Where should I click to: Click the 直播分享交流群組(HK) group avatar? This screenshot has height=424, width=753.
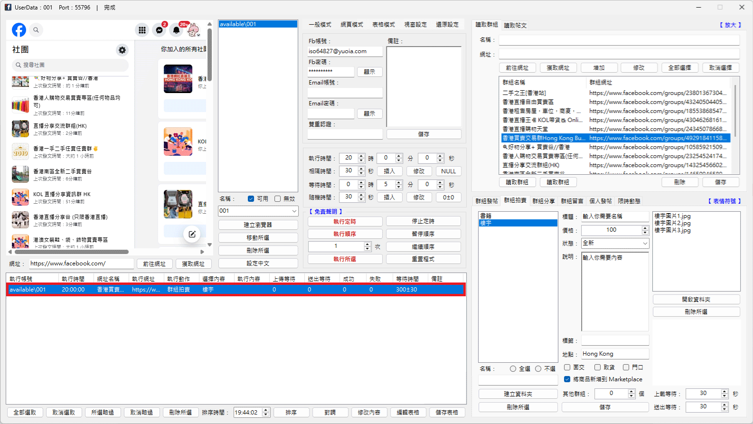pos(20,129)
